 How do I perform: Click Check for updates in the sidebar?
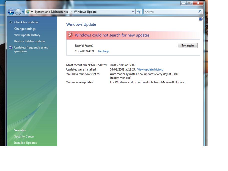click(26, 22)
